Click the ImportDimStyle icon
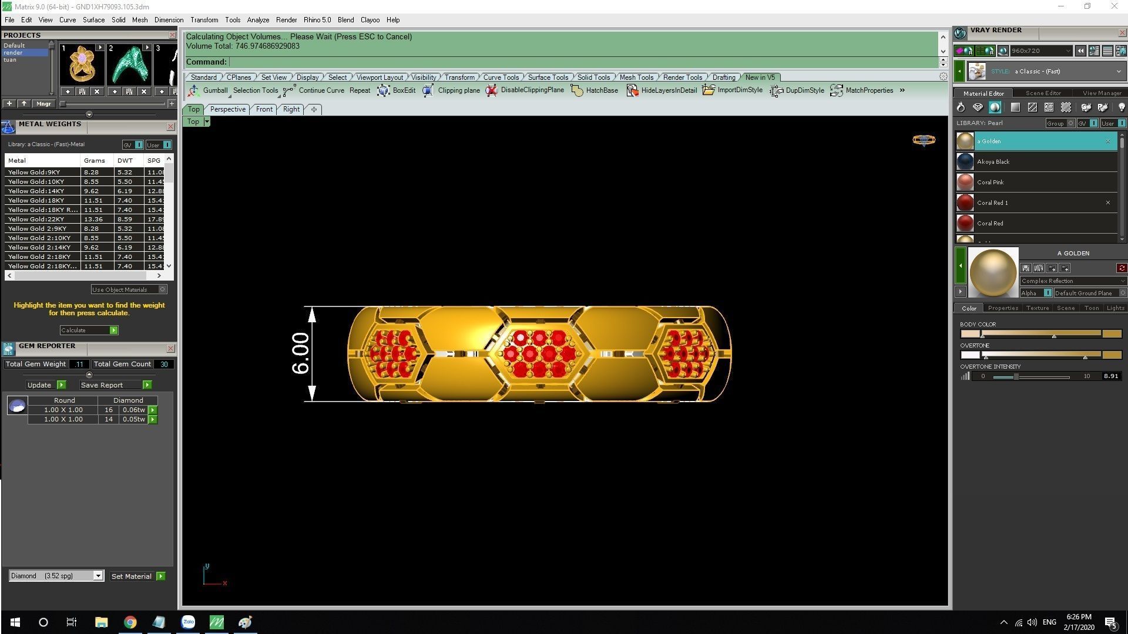The width and height of the screenshot is (1128, 634). pos(709,90)
